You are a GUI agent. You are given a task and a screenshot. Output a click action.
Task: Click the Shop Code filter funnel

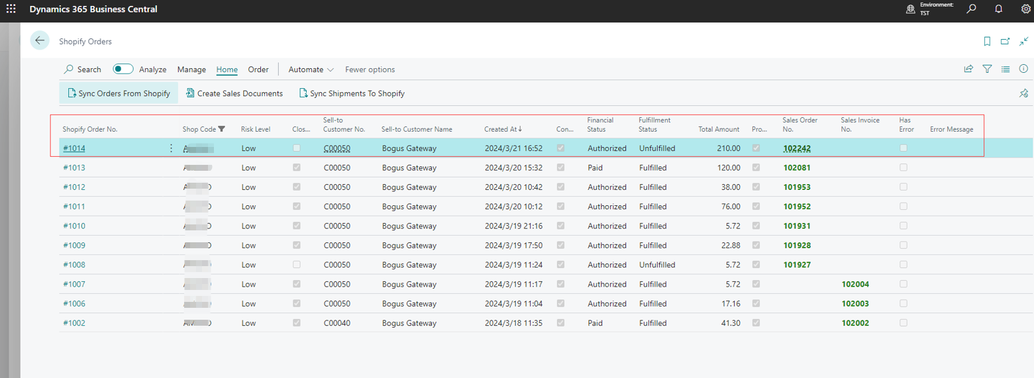tap(222, 129)
